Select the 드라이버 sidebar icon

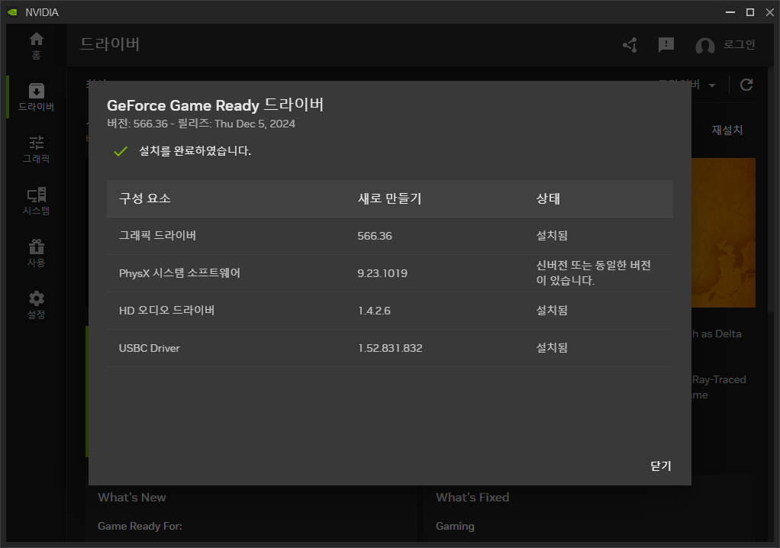pyautogui.click(x=37, y=97)
